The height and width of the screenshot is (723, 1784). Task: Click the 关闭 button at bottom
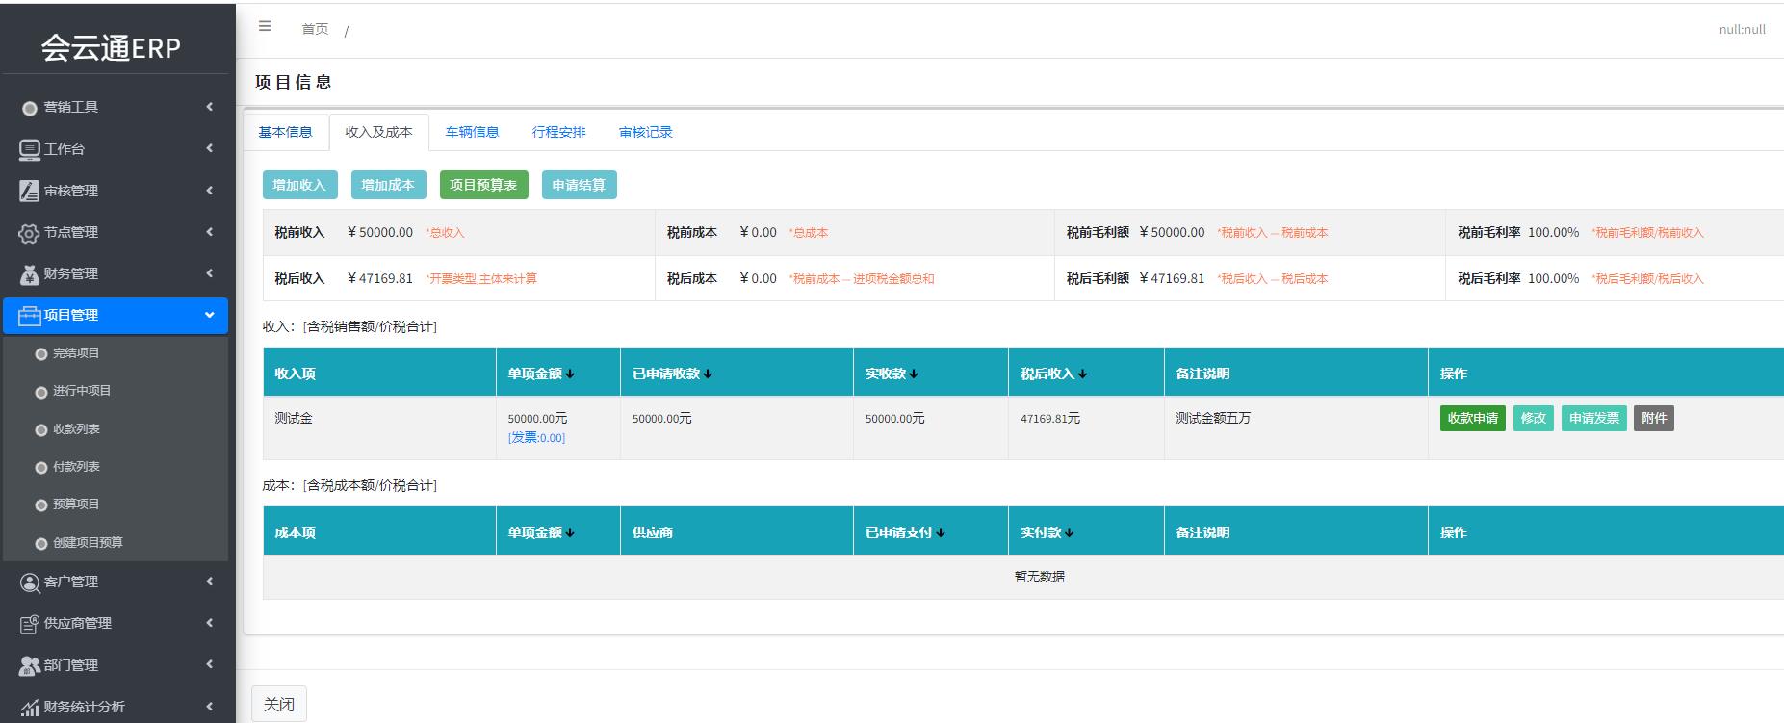279,705
